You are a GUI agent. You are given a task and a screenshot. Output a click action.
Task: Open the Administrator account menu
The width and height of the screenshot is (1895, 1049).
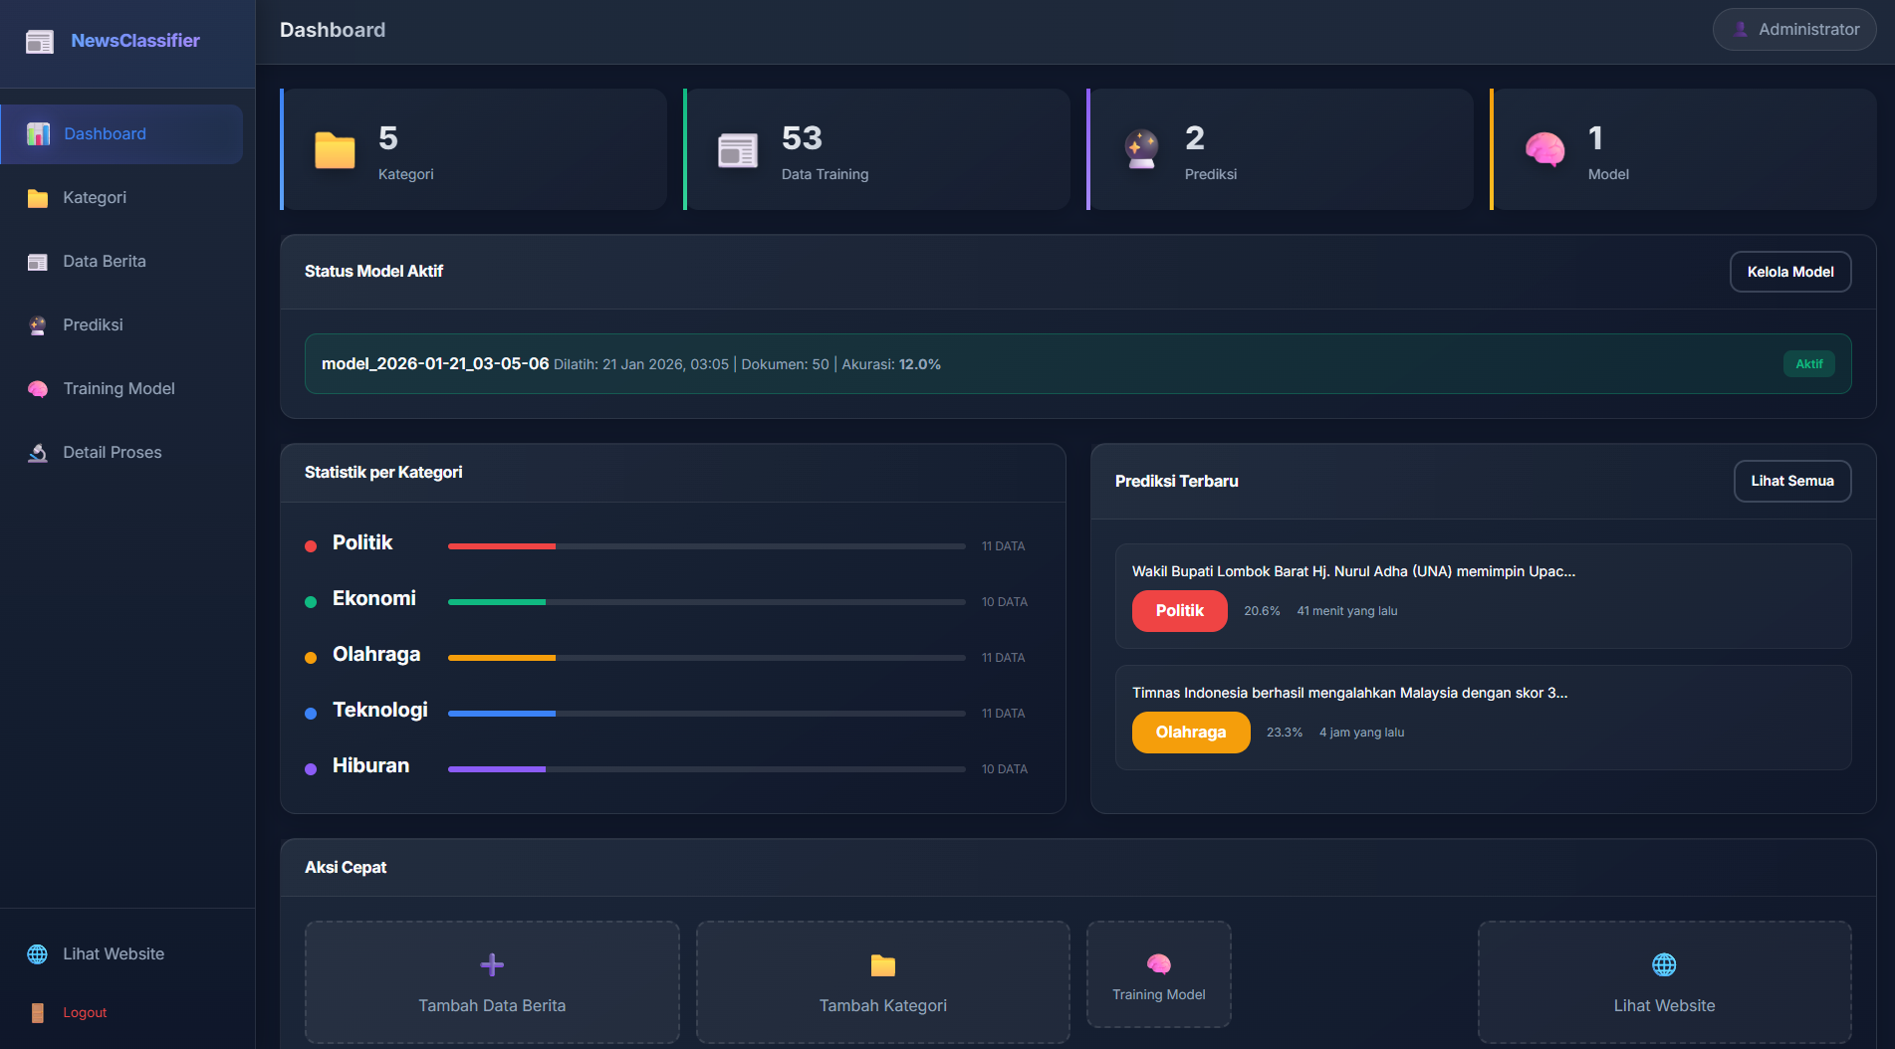tap(1793, 29)
